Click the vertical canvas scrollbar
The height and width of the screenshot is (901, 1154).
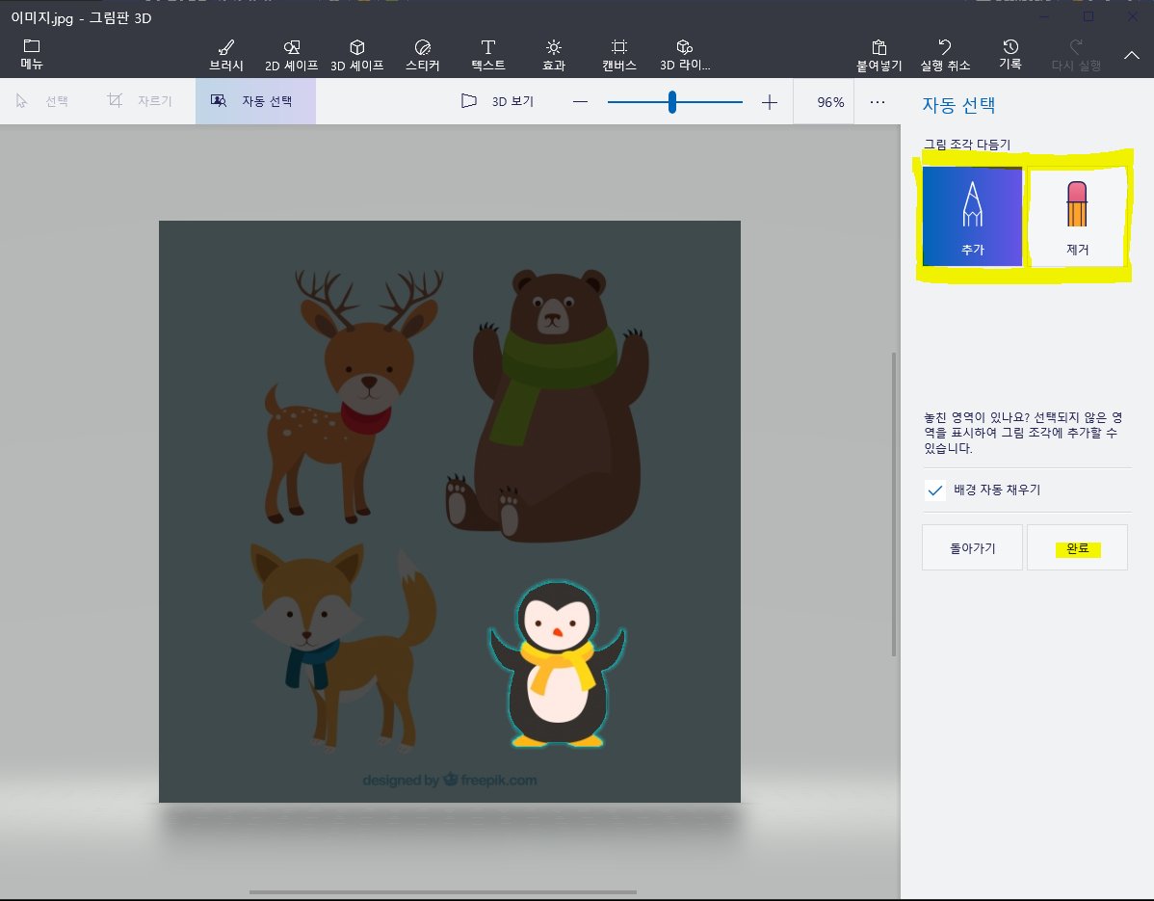894,504
